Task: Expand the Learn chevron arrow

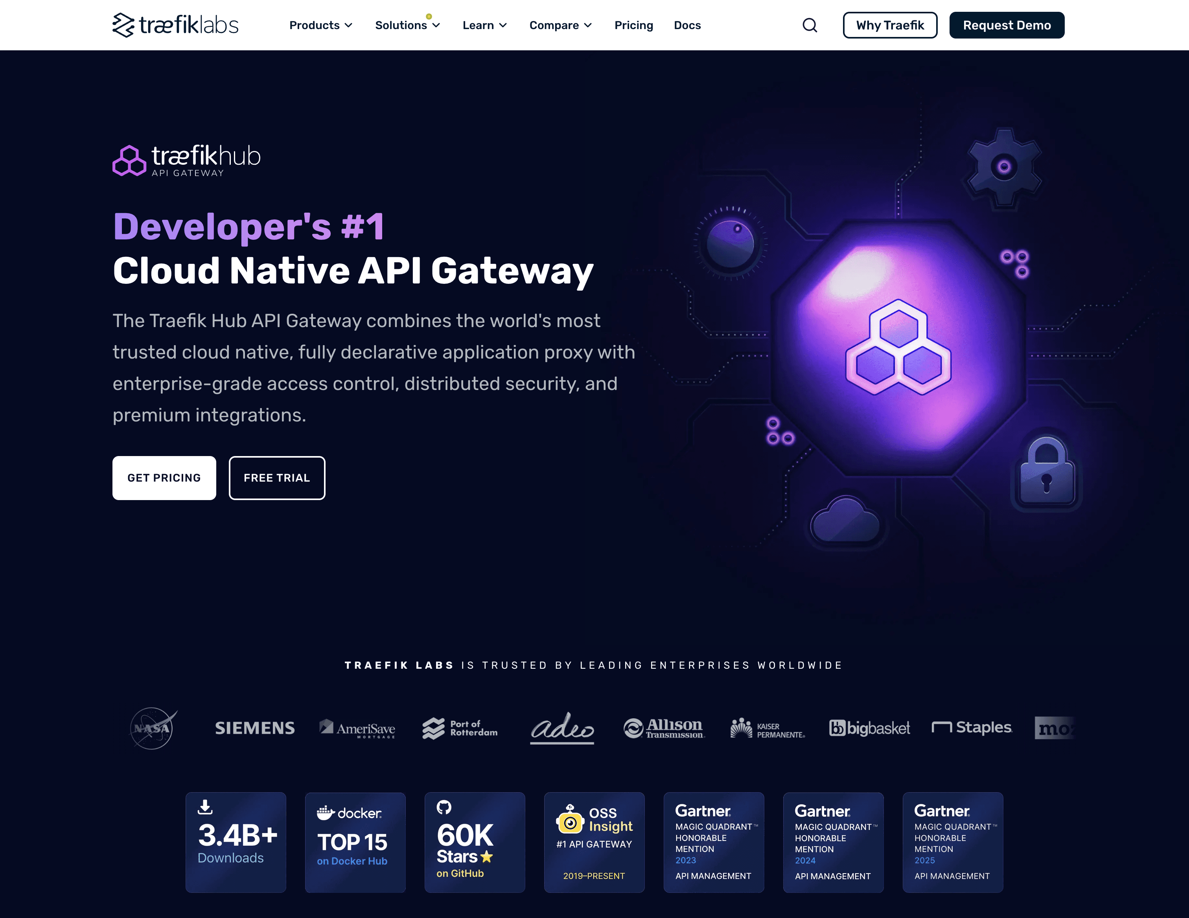Action: click(503, 26)
